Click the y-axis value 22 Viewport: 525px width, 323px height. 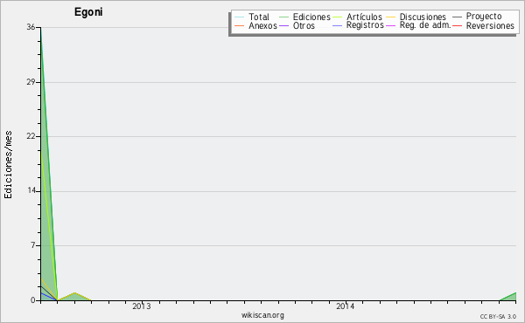pos(31,136)
